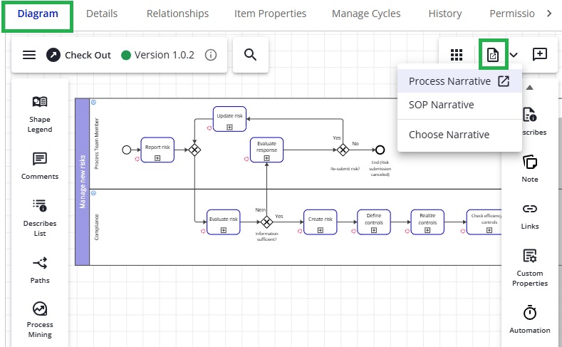The width and height of the screenshot is (562, 347).
Task: Click the diagram search magnifier icon
Action: [x=250, y=55]
